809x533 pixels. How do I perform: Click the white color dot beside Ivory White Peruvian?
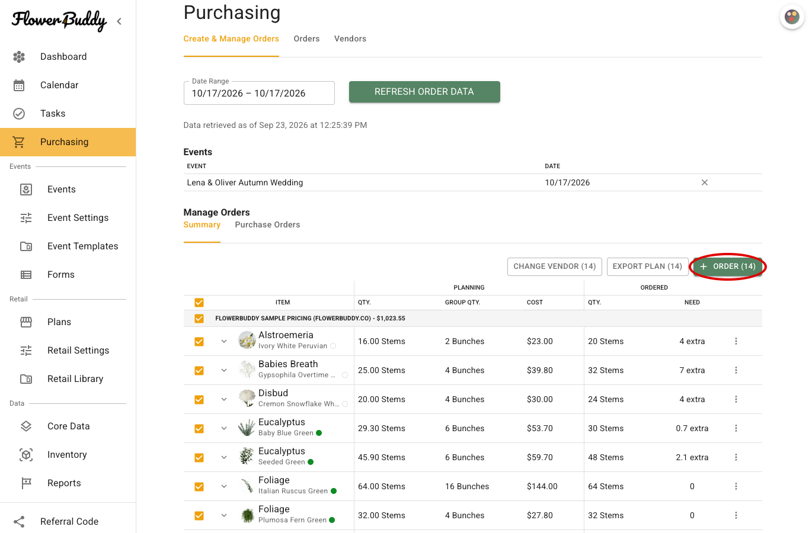coord(333,346)
